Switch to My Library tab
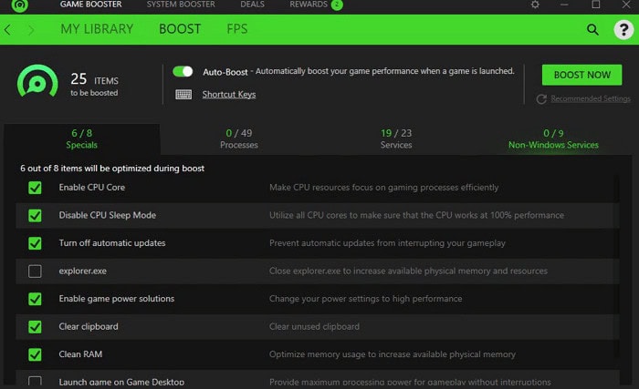Image resolution: width=639 pixels, height=389 pixels. [x=97, y=29]
